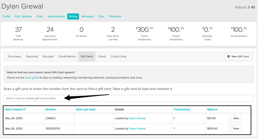This screenshot has width=258, height=138.
Task: Open the Credit Memos sub-tab
Action: tap(66, 57)
